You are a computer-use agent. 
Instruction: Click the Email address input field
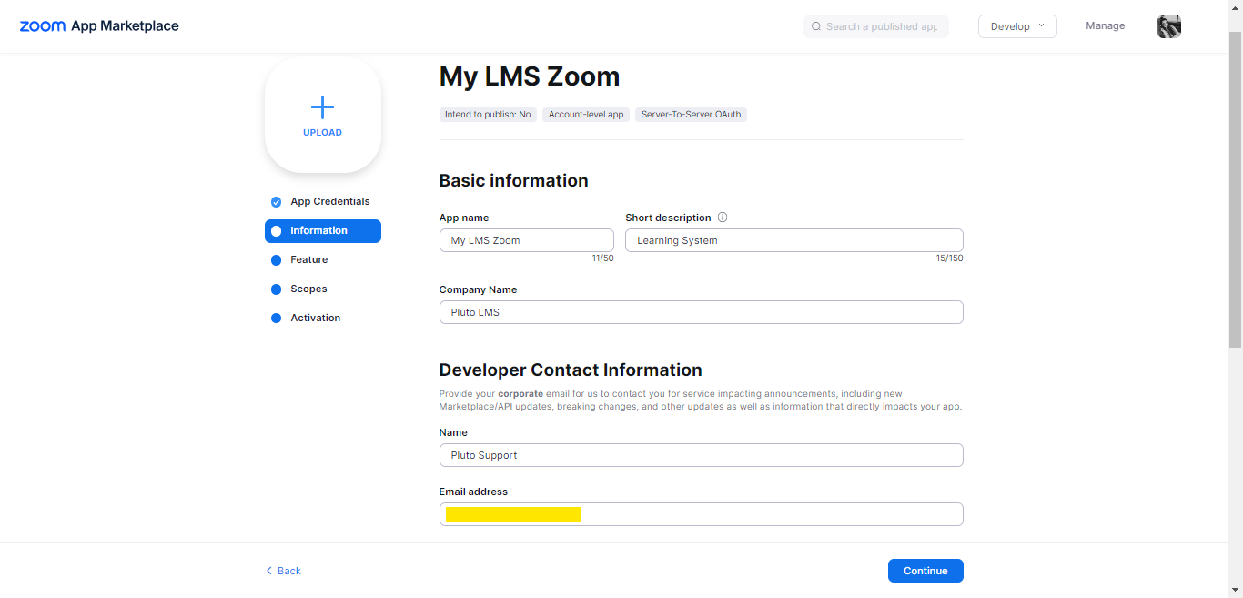click(x=702, y=514)
